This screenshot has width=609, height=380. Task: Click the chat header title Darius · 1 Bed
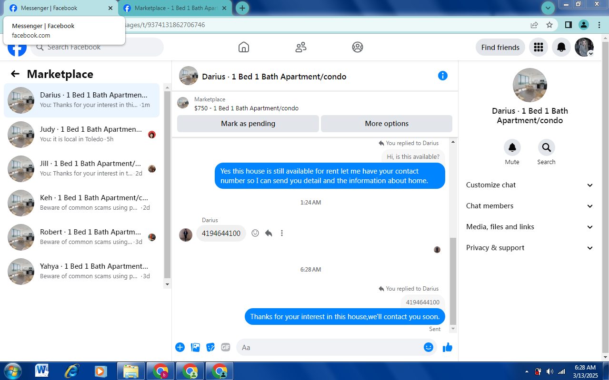(274, 77)
